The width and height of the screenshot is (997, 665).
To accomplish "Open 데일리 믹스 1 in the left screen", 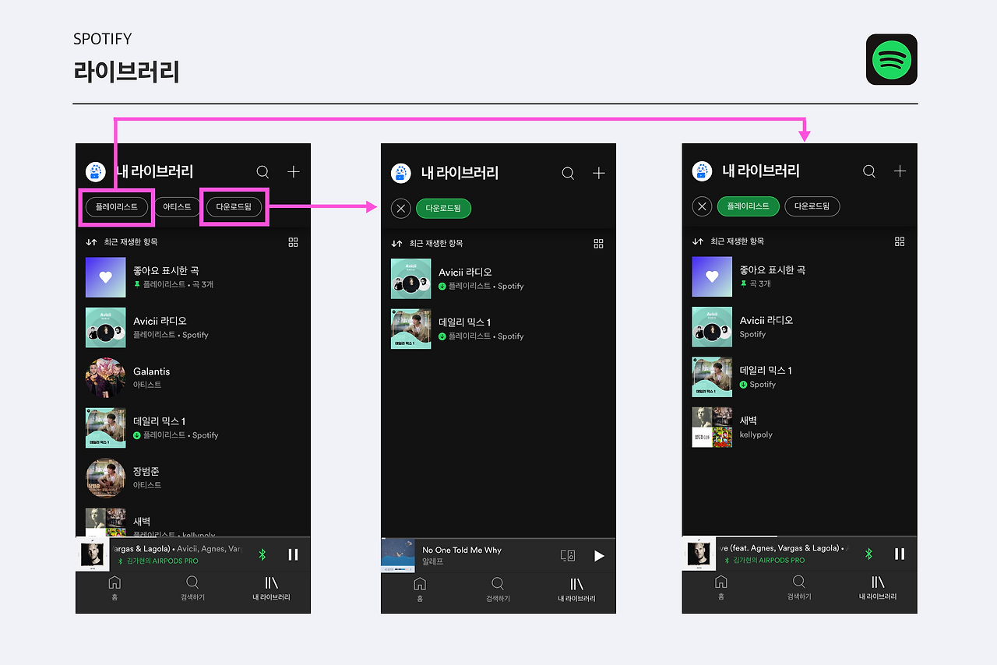I will pyautogui.click(x=193, y=427).
